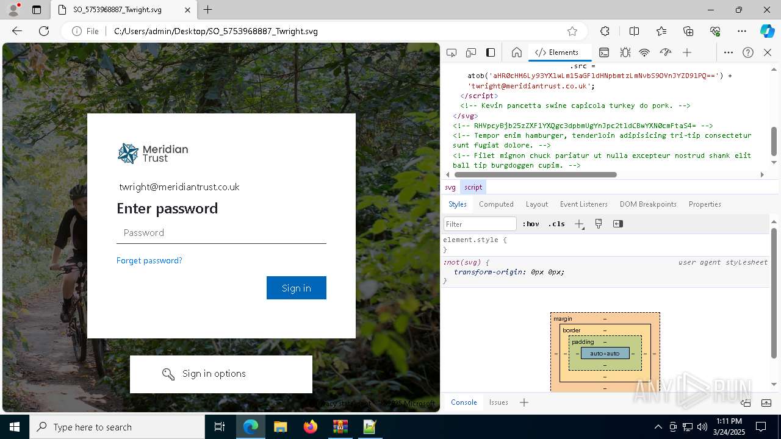Activate the inspect element picker in DevTools
Screen dimensions: 781x439
click(x=452, y=52)
